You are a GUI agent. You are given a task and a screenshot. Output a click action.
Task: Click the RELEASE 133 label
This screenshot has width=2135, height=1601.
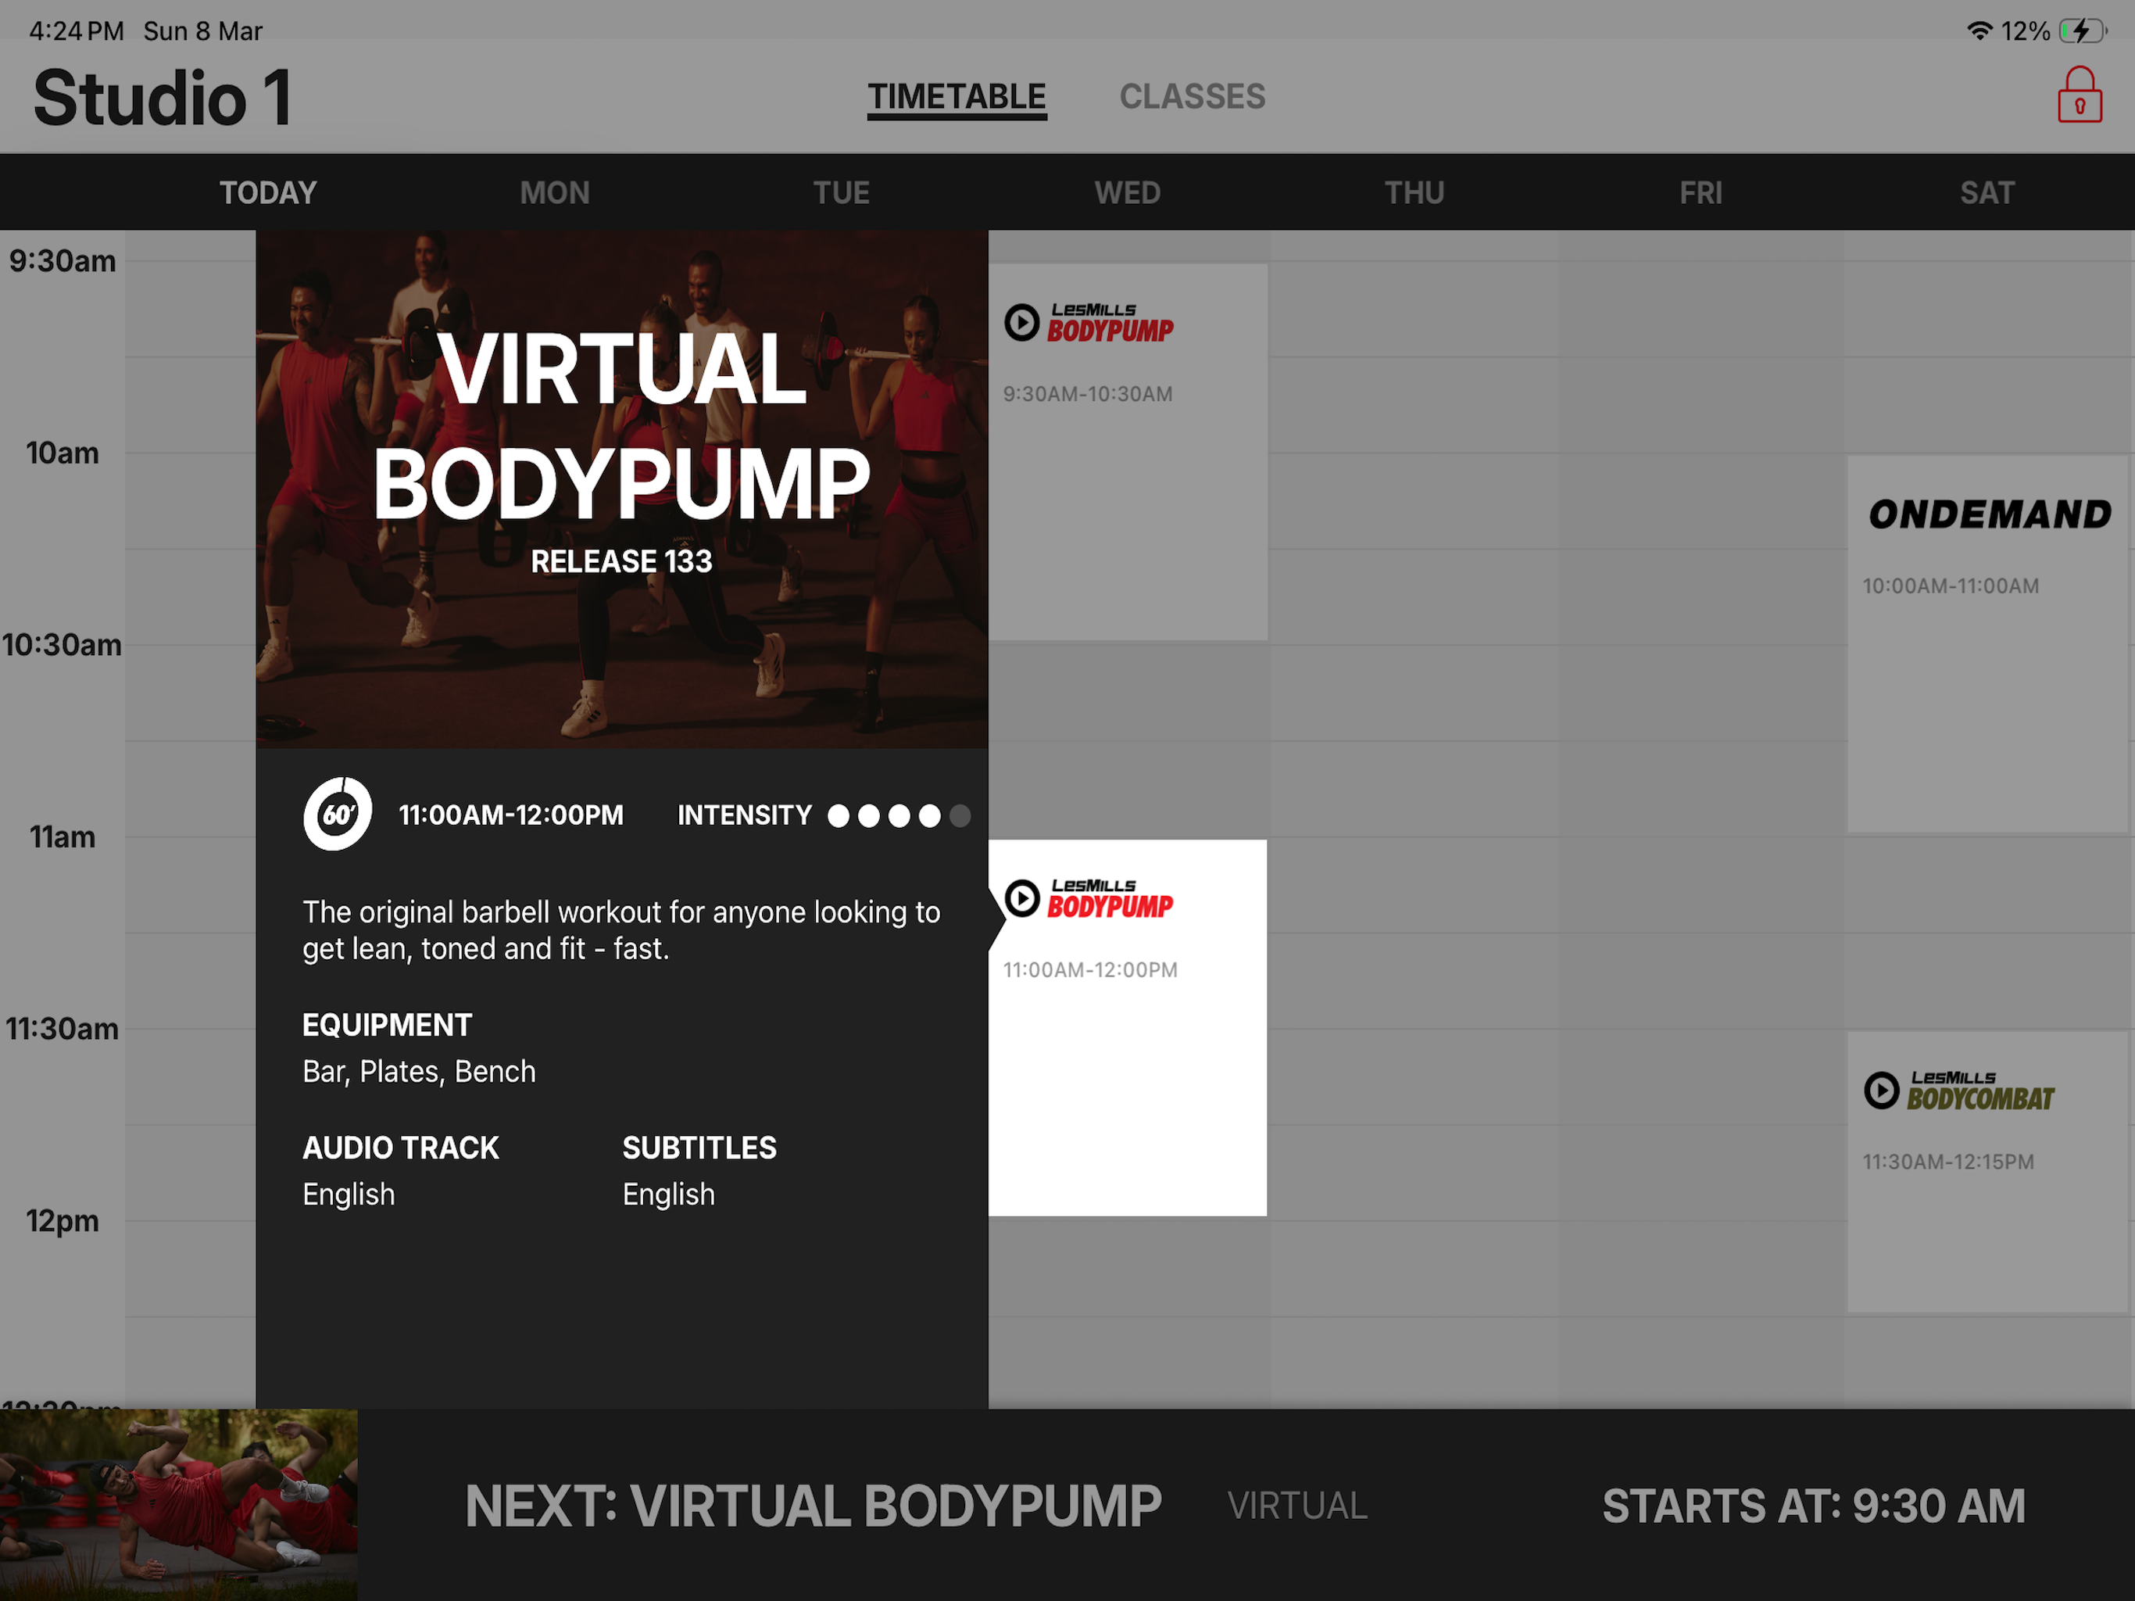coord(621,561)
